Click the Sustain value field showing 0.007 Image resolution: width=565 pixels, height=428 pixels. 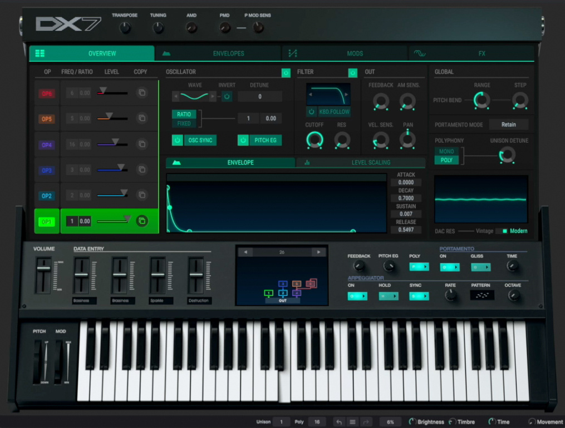point(406,213)
